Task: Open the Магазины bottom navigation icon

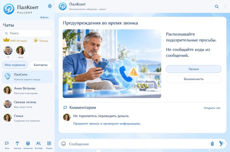Action: click(x=28, y=143)
